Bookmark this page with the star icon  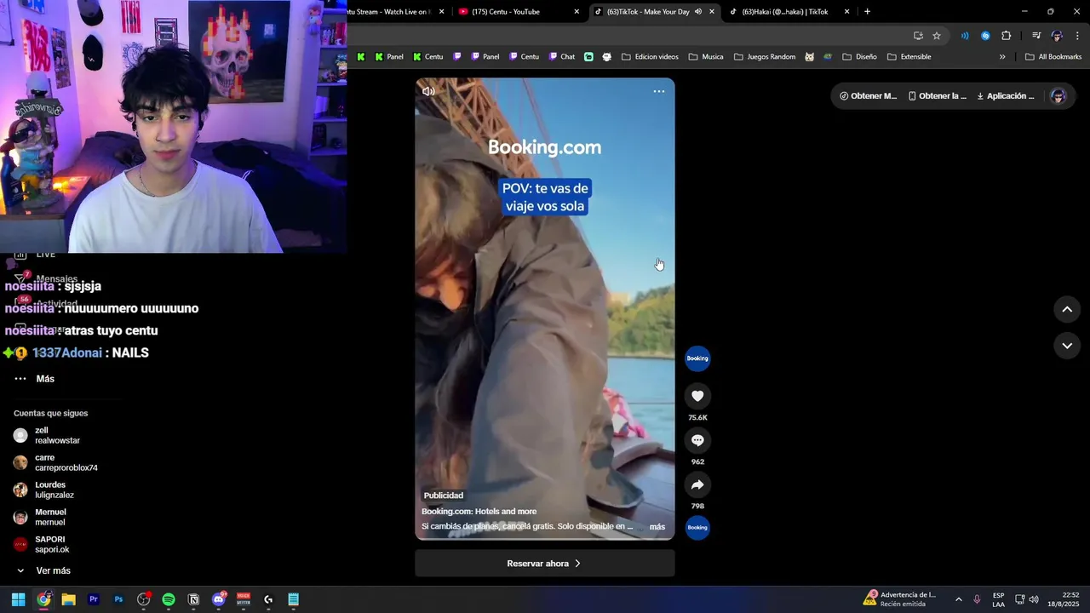[937, 36]
